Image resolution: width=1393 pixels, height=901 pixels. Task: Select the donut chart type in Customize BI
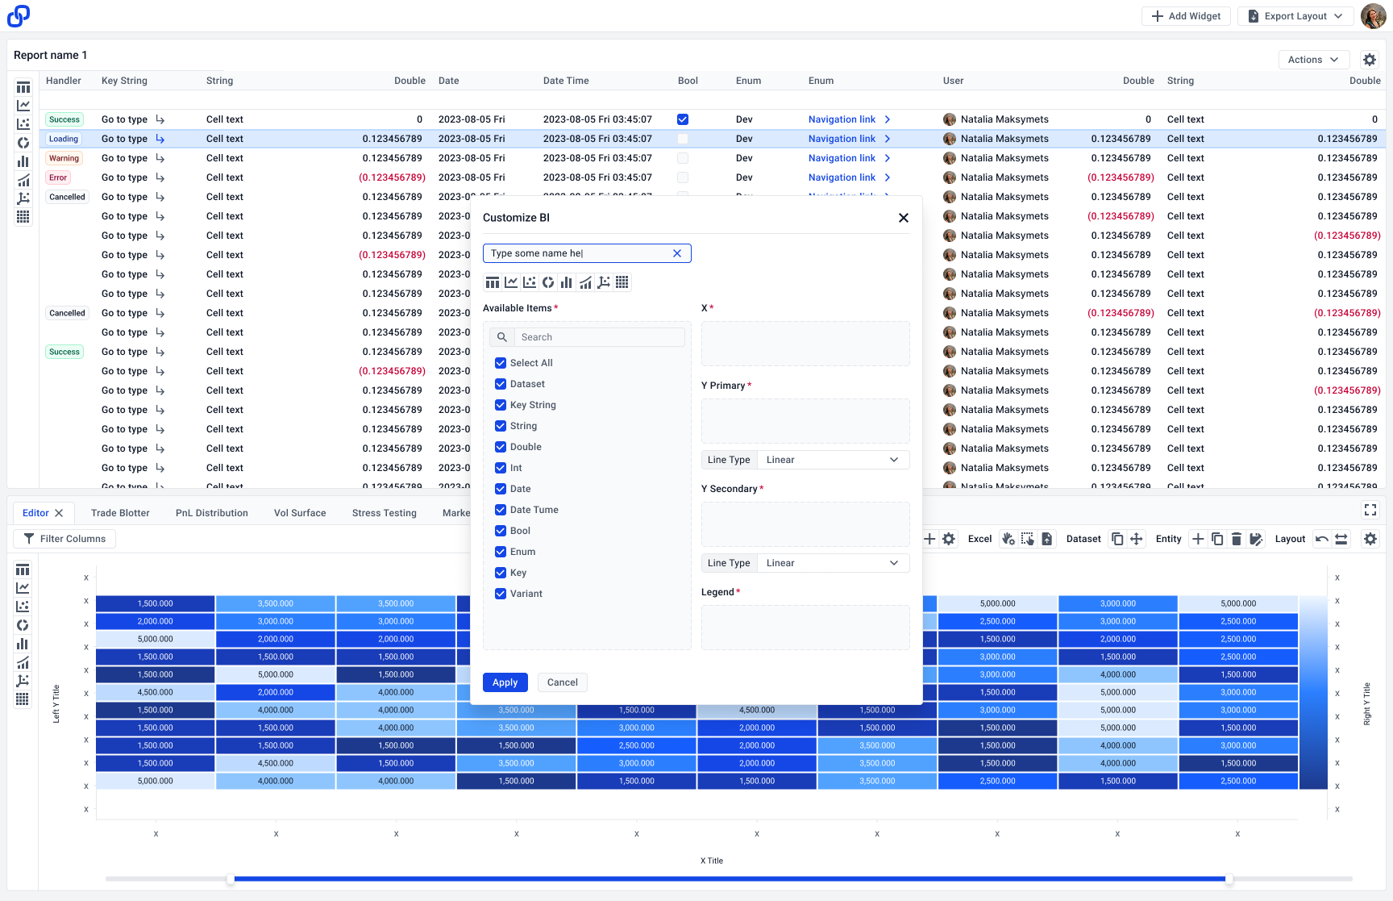click(548, 282)
